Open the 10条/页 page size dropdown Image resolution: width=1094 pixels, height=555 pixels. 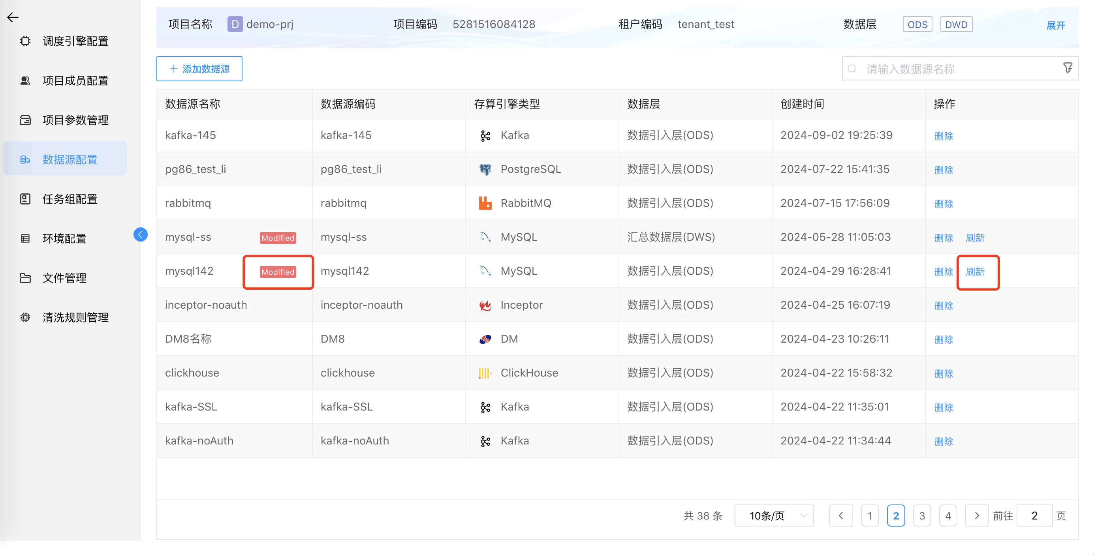point(773,516)
